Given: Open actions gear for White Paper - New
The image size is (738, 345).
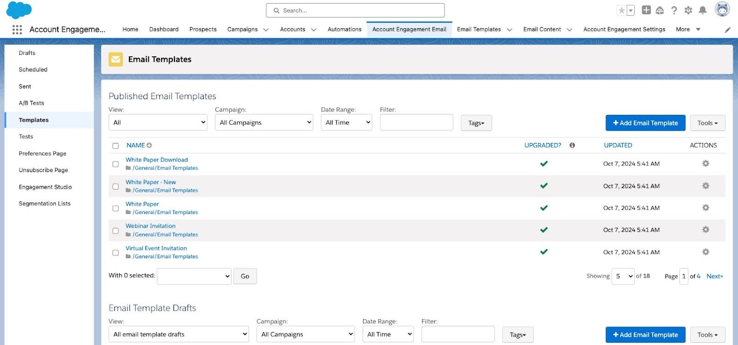Looking at the screenshot, I should click(x=706, y=186).
